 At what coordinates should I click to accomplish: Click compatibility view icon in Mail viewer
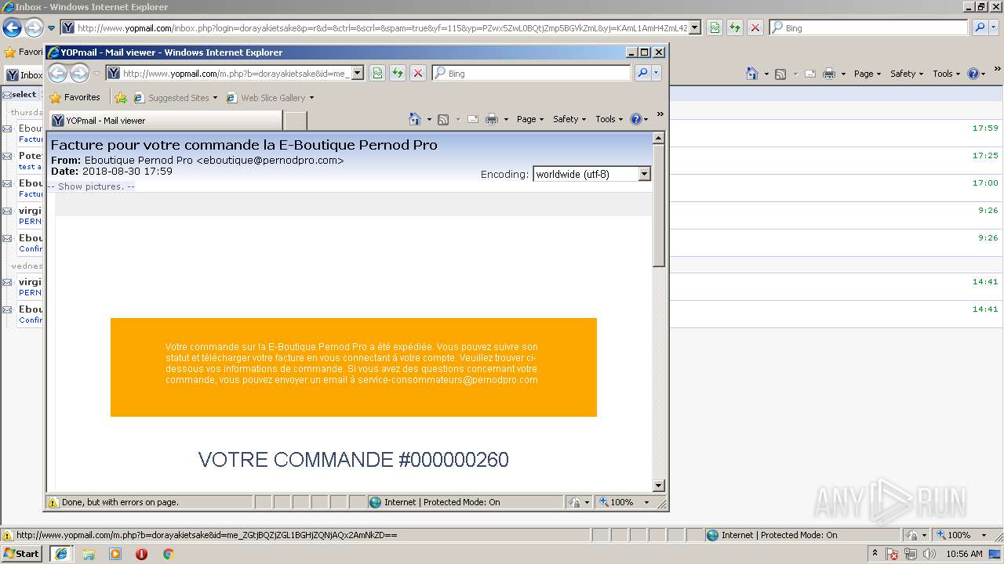point(377,73)
